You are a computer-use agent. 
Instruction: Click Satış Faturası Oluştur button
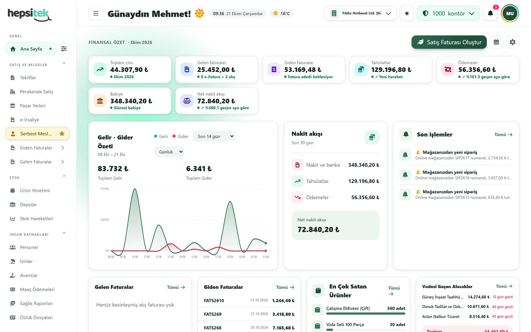[x=449, y=42]
